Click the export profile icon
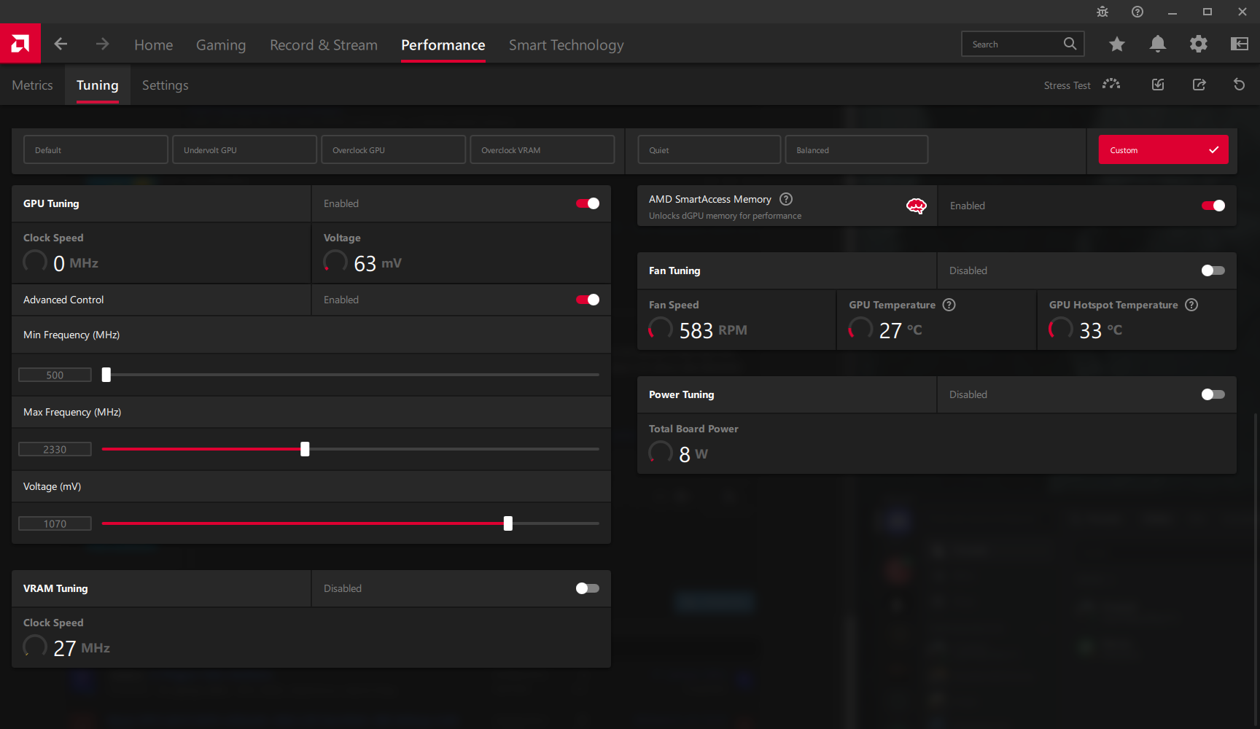This screenshot has width=1260, height=729. point(1199,85)
